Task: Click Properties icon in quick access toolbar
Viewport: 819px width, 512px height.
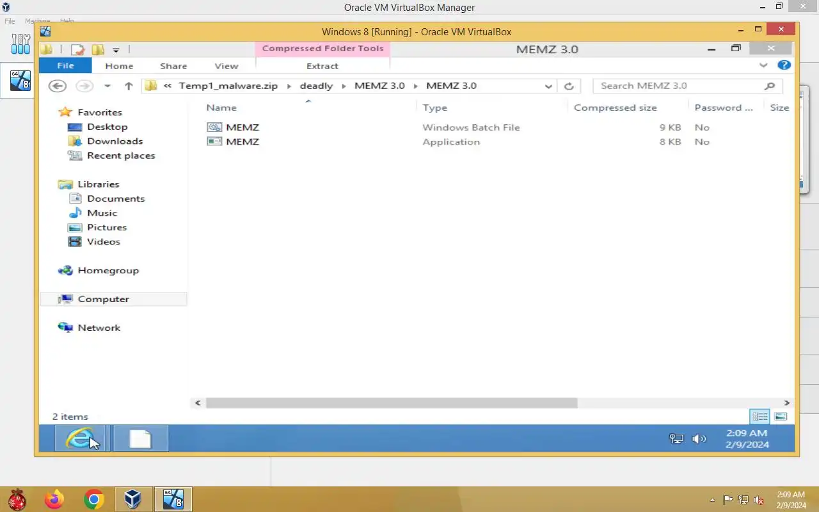Action: pyautogui.click(x=78, y=49)
